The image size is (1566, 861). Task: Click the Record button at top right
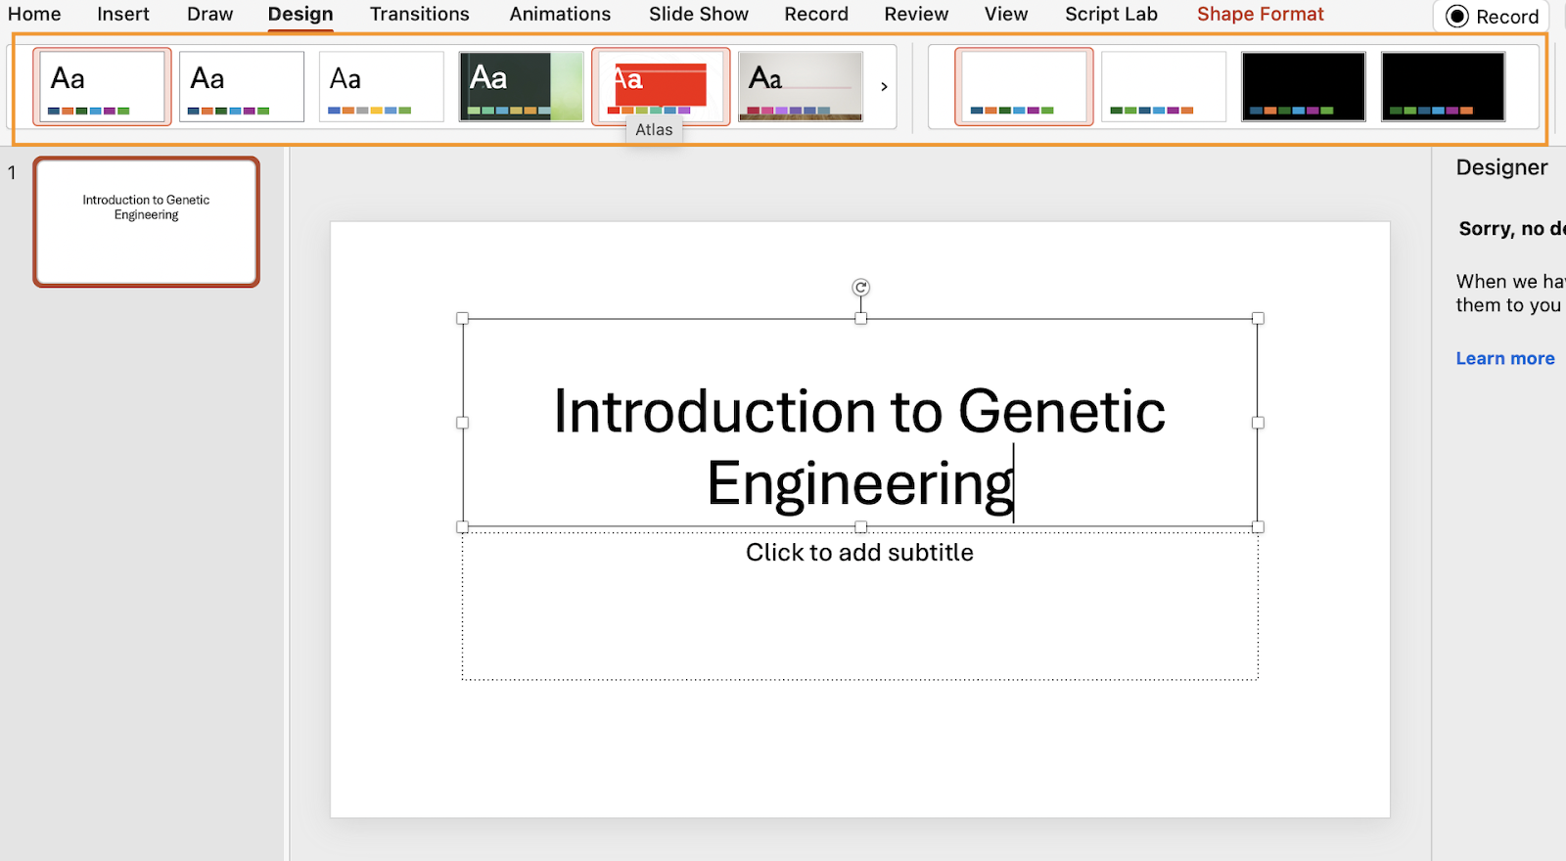click(x=1493, y=17)
